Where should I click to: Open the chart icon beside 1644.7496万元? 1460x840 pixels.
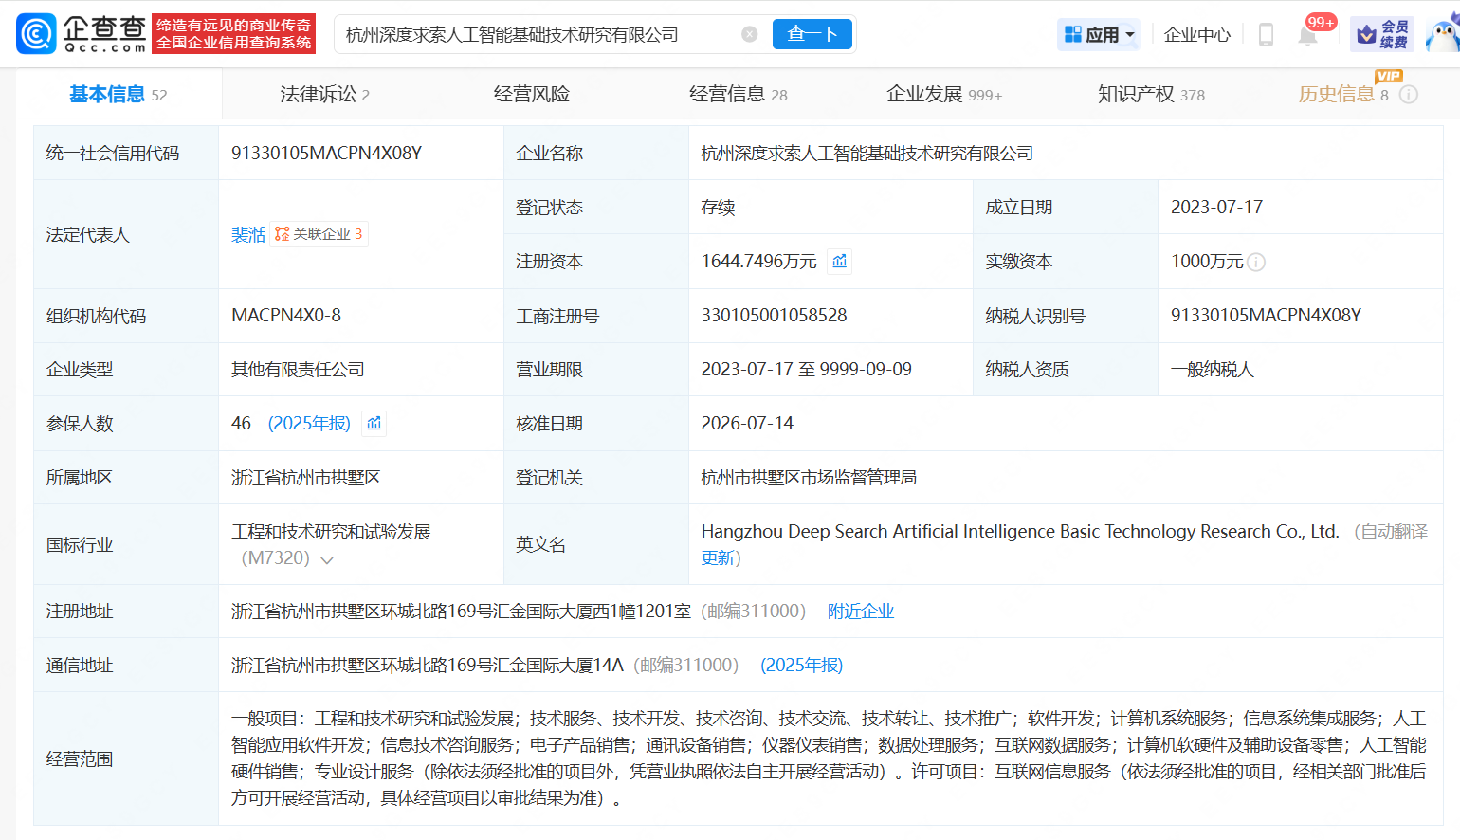coord(840,261)
